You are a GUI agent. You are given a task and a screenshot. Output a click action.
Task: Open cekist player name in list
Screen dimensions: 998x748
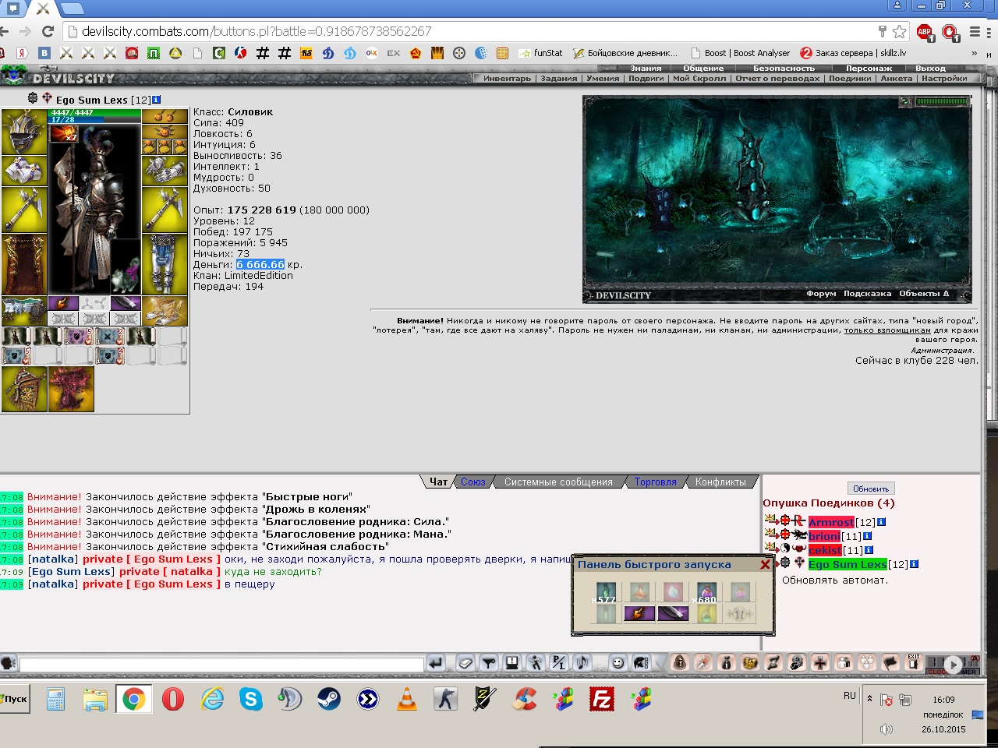[825, 550]
